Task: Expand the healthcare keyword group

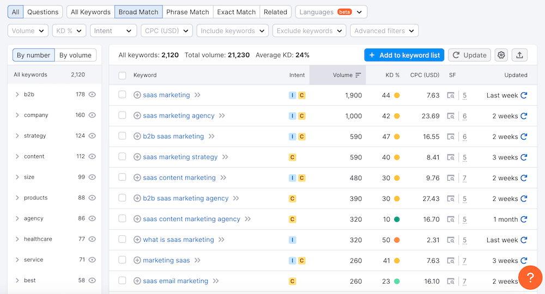Action: pos(17,239)
